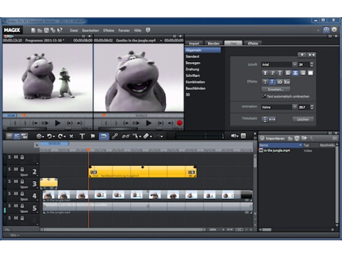Open the Animation Keine dropdown
Screen dimensions: 342x257
click(295, 107)
